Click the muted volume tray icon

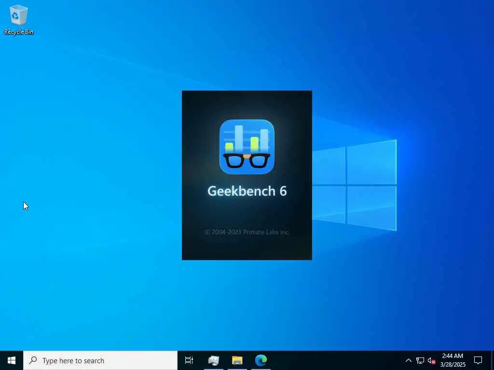click(431, 360)
